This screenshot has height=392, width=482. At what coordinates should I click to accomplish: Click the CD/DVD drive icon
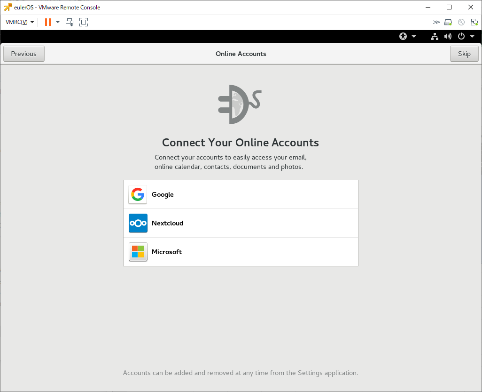(461, 22)
